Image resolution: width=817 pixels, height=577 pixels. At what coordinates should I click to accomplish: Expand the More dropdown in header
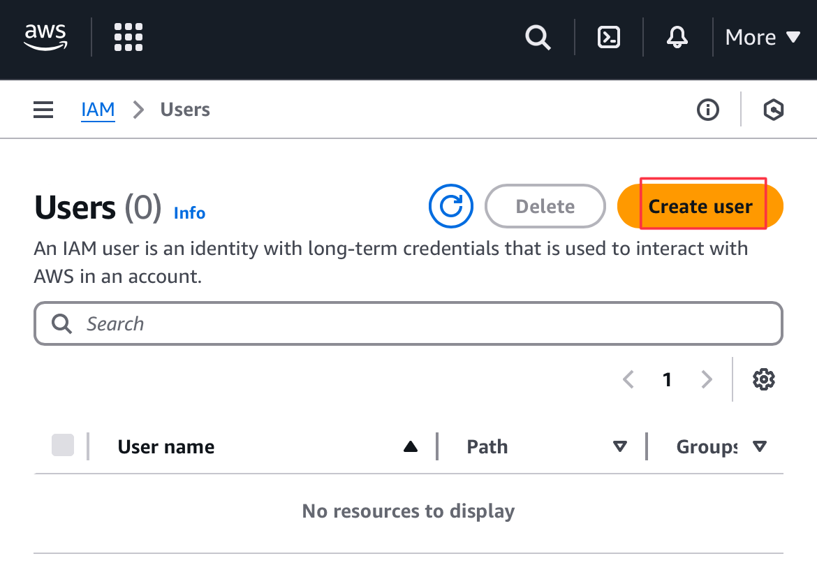click(763, 37)
